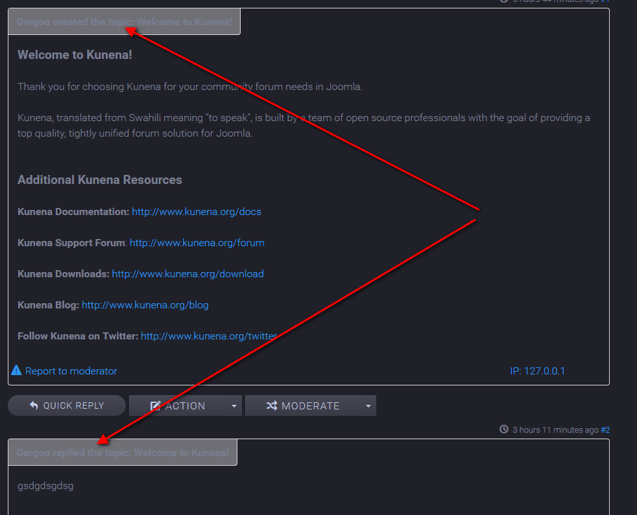637x515 pixels.
Task: Open the kunena.org/twitter link
Action: (209, 336)
